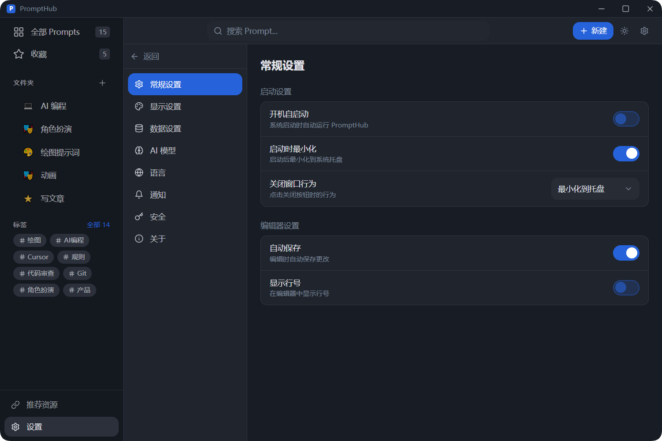The width and height of the screenshot is (662, 441).
Task: Select the # 角色扮演 tag chip
Action: coord(37,290)
